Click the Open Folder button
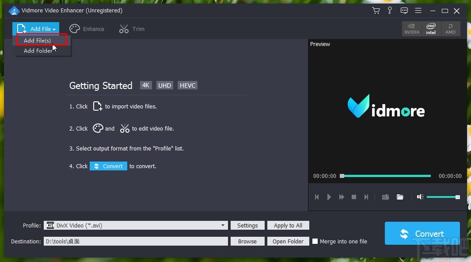Image resolution: width=471 pixels, height=262 pixels. point(288,241)
